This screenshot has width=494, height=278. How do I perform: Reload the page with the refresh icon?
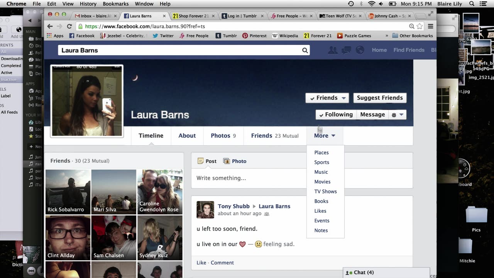coord(69,26)
